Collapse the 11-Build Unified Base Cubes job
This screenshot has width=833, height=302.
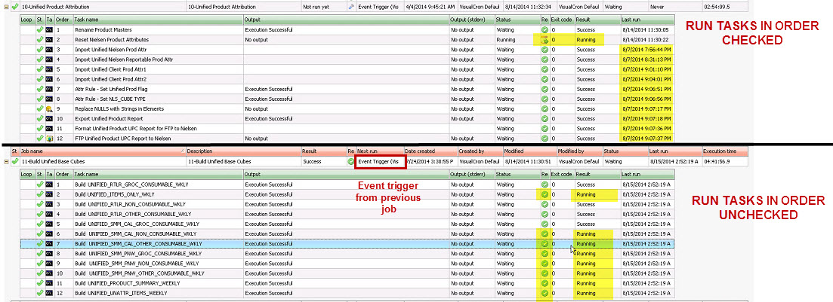click(x=5, y=161)
